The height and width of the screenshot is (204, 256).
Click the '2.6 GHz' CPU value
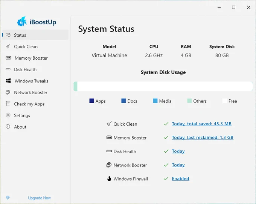pyautogui.click(x=154, y=55)
